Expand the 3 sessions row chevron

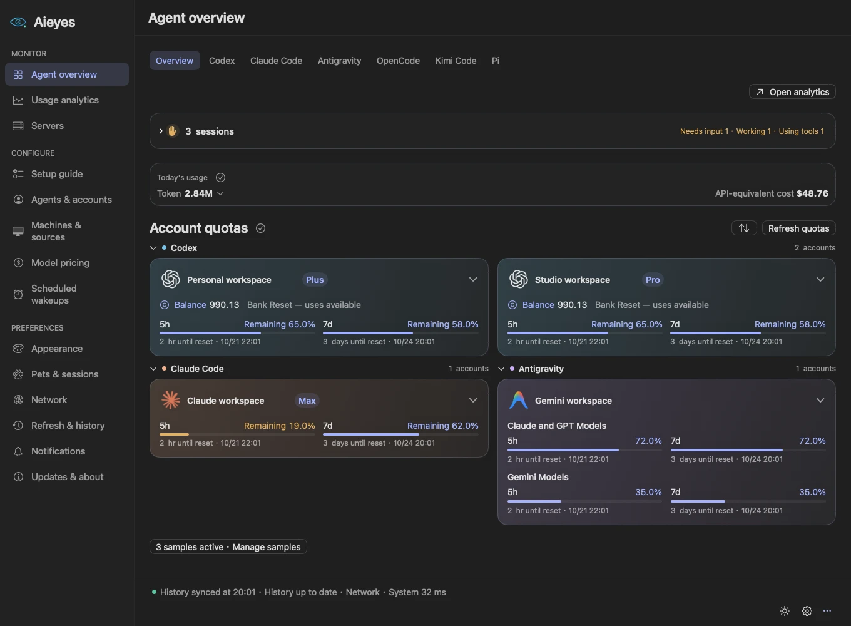[x=161, y=131]
